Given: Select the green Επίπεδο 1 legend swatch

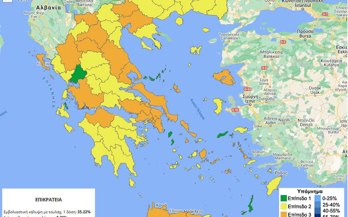Looking at the screenshot, I should (x=283, y=199).
